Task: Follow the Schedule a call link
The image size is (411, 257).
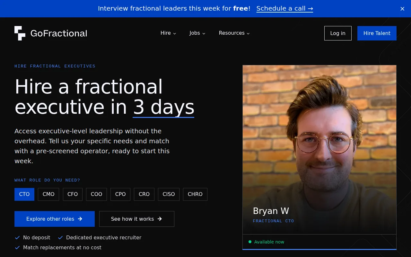Action: (x=284, y=9)
